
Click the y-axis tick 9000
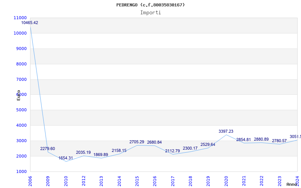click(x=21, y=49)
